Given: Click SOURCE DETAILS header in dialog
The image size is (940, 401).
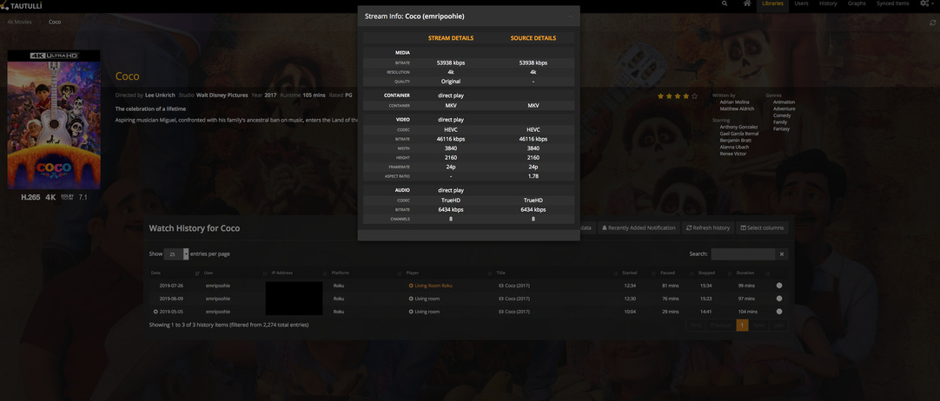Looking at the screenshot, I should tap(533, 38).
